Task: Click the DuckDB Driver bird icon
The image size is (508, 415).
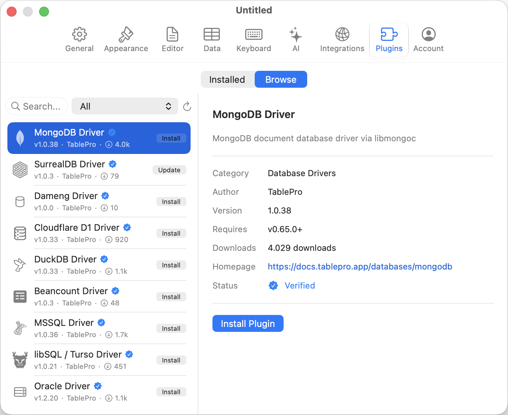Action: tap(20, 265)
